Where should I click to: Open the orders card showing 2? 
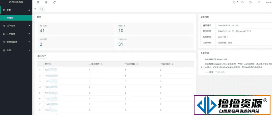(x=76, y=42)
